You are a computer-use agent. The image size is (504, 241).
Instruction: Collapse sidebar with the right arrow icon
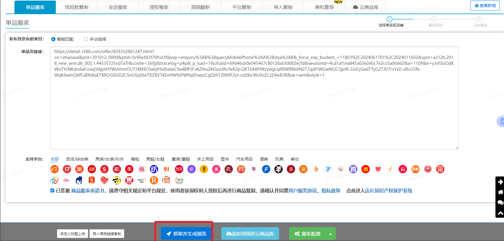tap(500, 182)
